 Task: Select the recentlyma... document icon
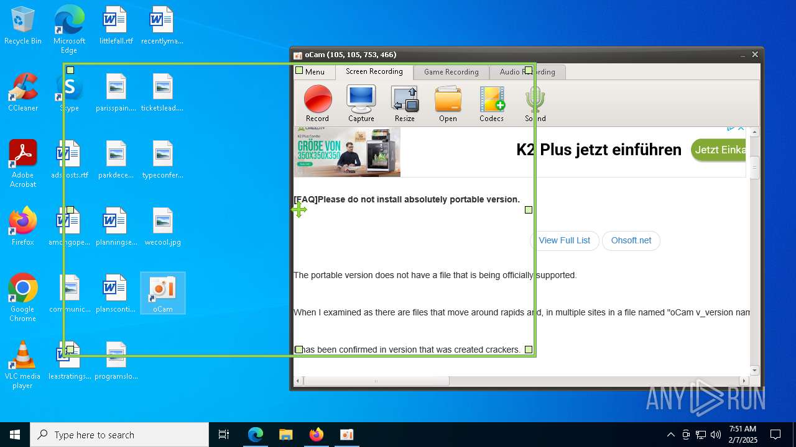tap(162, 26)
